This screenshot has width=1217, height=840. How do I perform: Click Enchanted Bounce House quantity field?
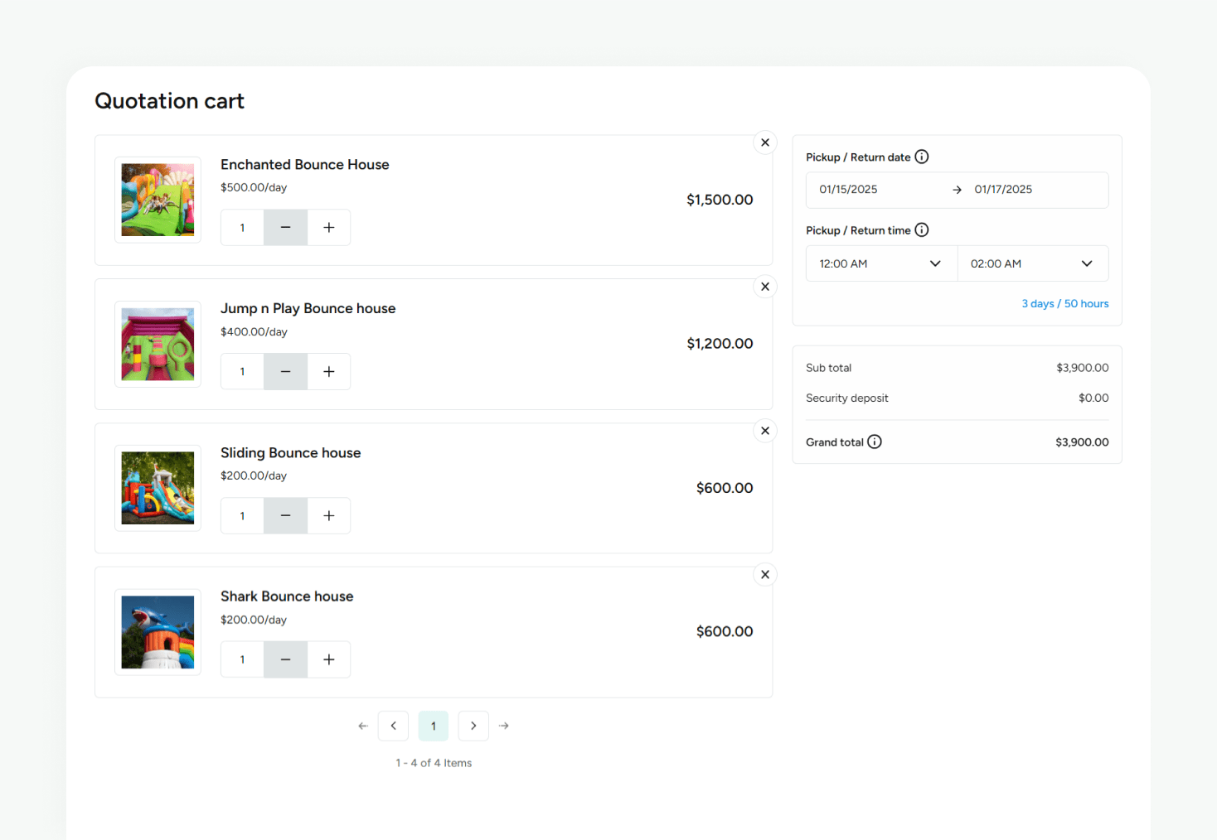[242, 228]
